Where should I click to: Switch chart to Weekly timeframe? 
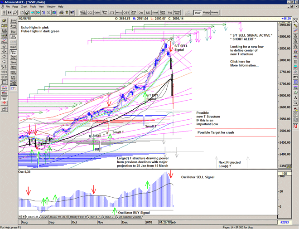click(x=207, y=13)
